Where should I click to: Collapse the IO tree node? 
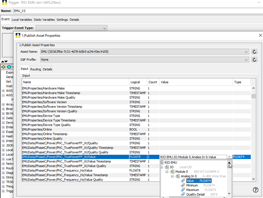click(162, 167)
